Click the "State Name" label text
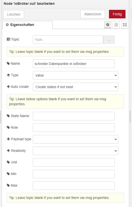The height and width of the screenshot is (207, 132). click(20, 116)
